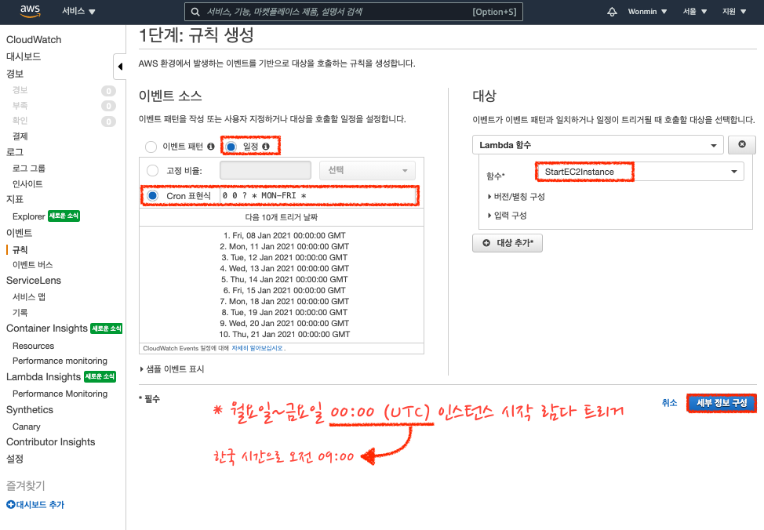764x530 pixels.
Task: Open 인사이트 in the sidebar
Action: point(27,184)
